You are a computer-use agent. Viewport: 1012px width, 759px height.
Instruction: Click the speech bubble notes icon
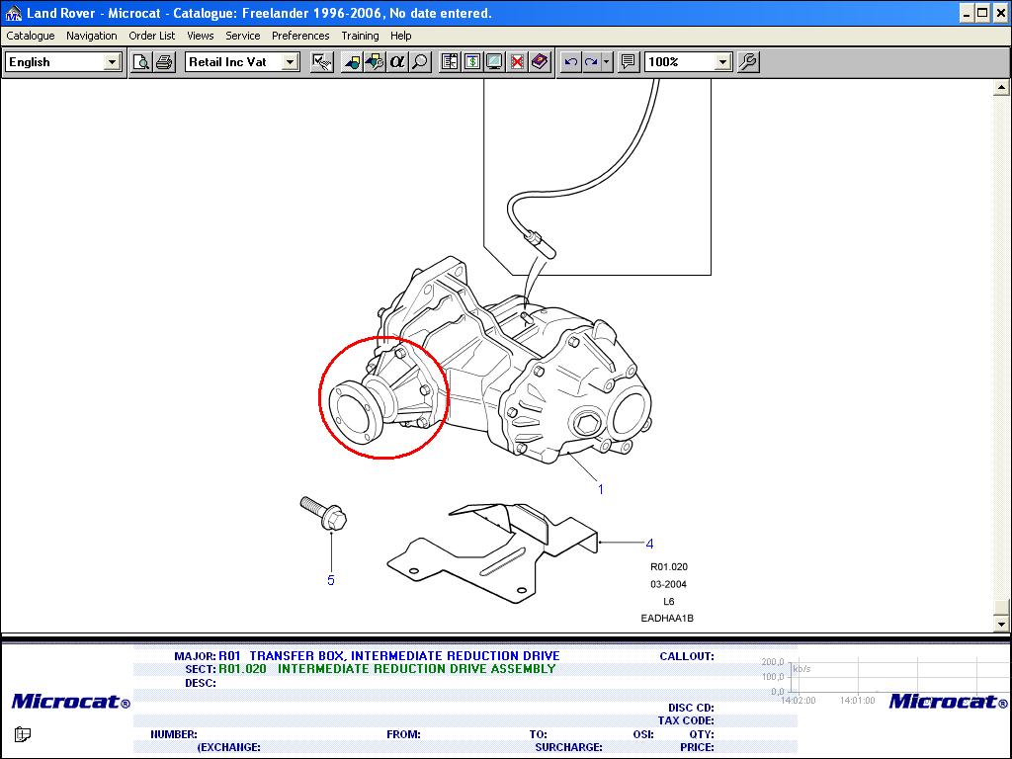coord(628,62)
